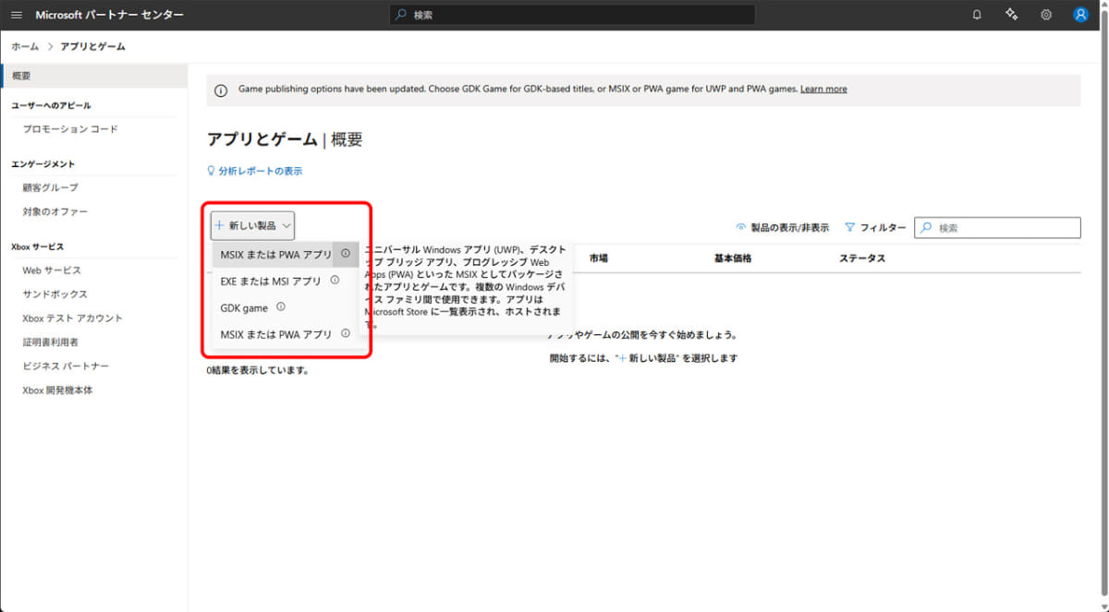Open the user account avatar
Image resolution: width=1109 pixels, height=612 pixels.
(1080, 15)
